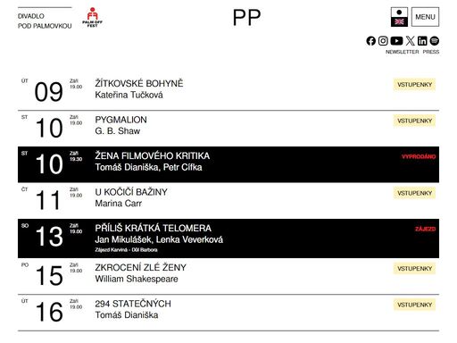Click the Divadlo pod Palmovkou logo text
Image resolution: width=457 pixels, height=343 pixels.
[45, 21]
